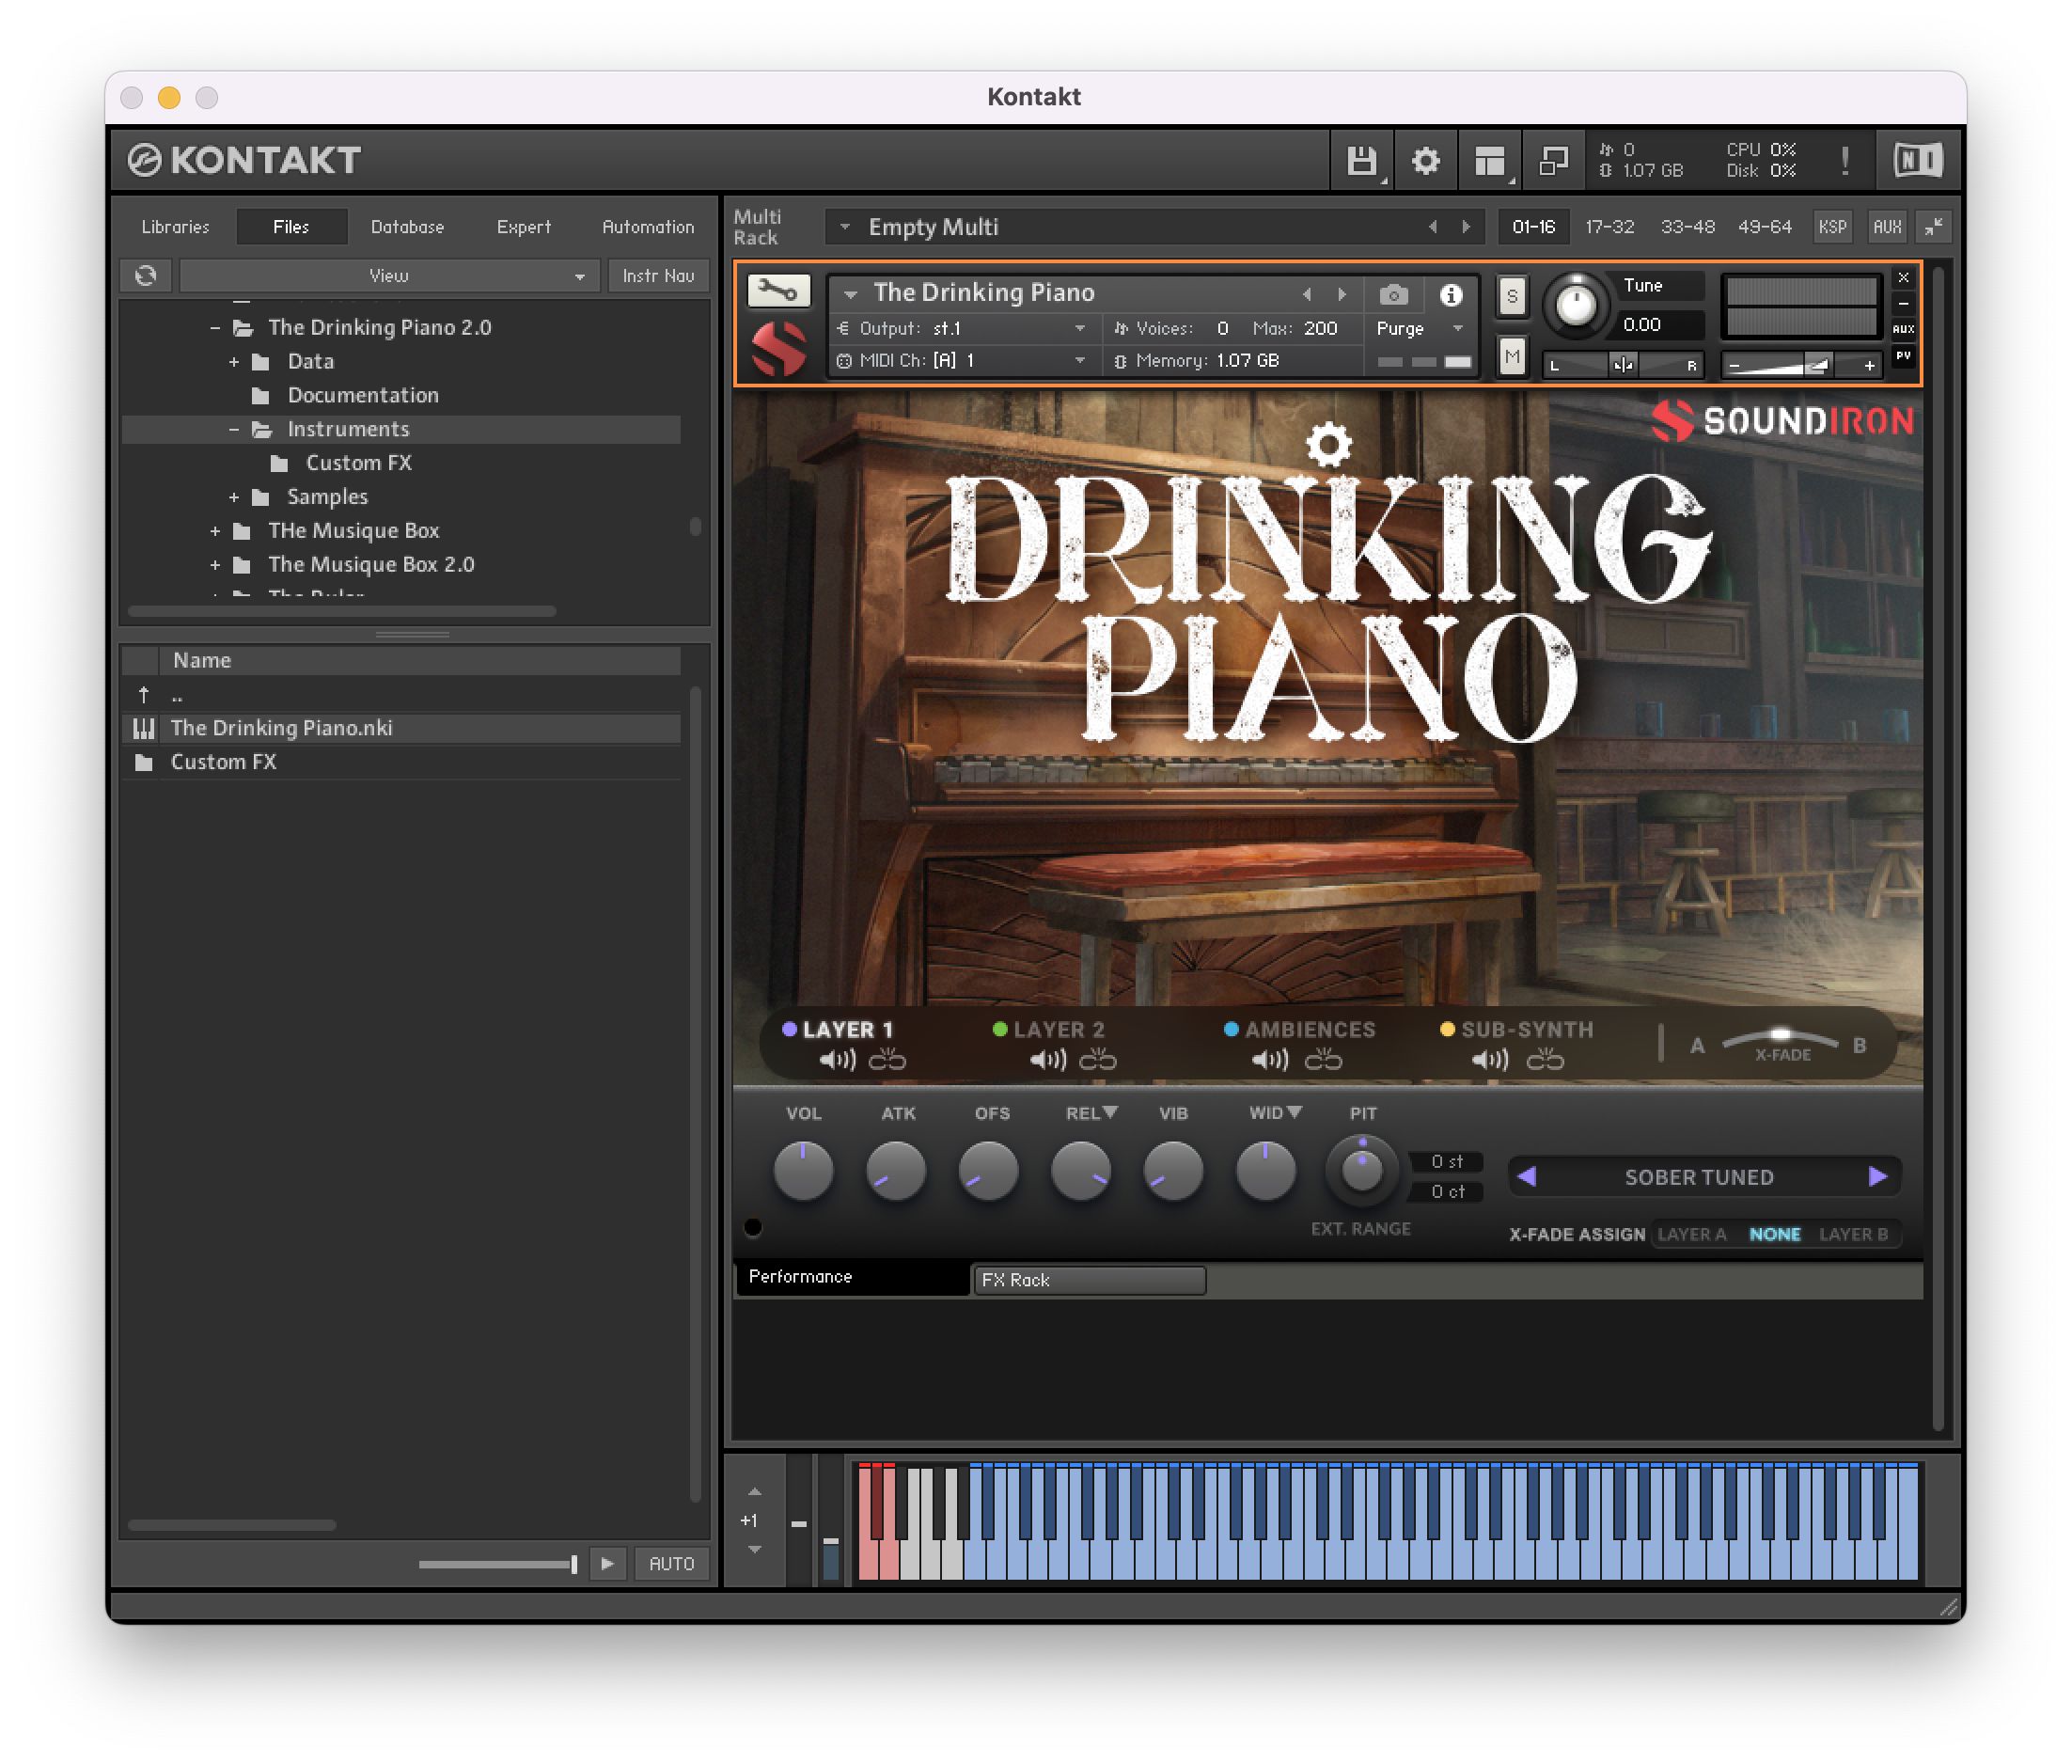
Task: Expand the Data folder
Action: point(234,362)
